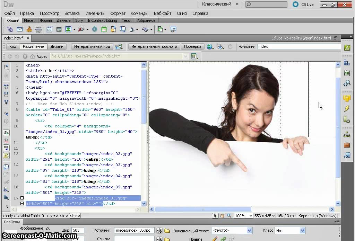
Task: Switch to the Spry insert tab
Action: pyautogui.click(x=79, y=20)
